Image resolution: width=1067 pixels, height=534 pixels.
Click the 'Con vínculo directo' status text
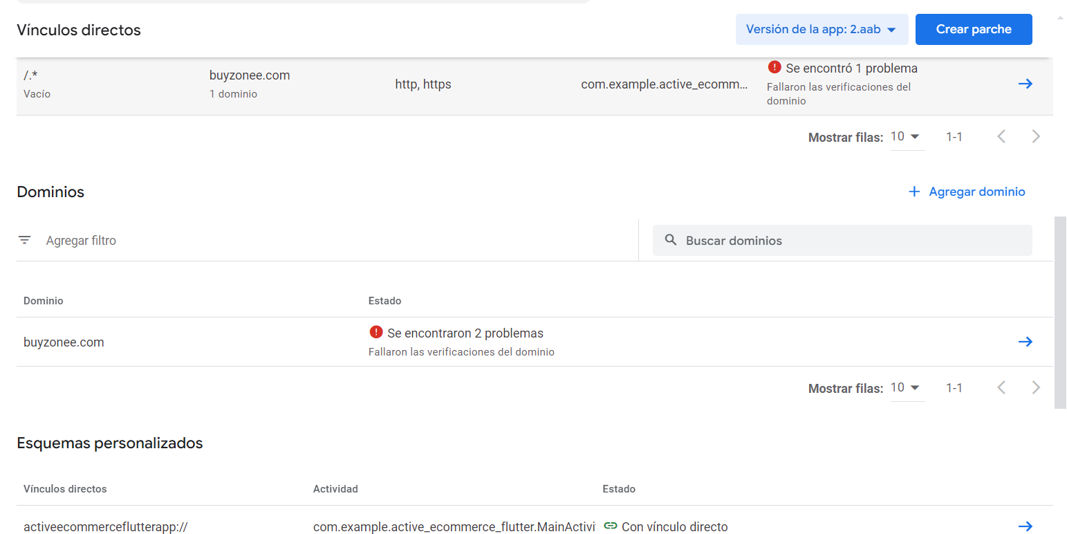click(675, 527)
